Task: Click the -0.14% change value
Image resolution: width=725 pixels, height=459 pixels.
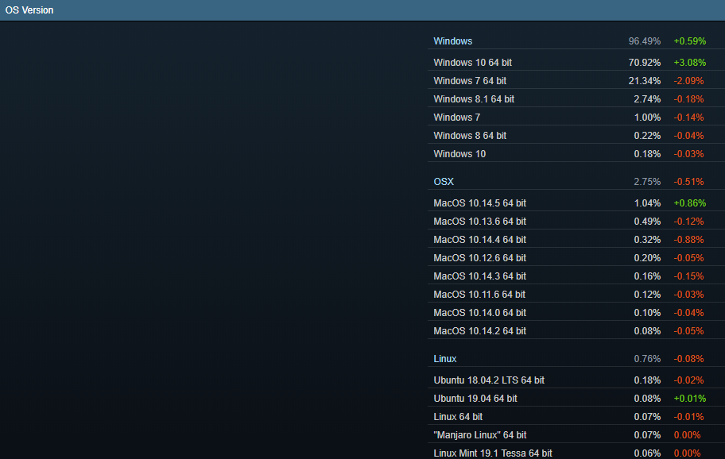Action: click(688, 118)
